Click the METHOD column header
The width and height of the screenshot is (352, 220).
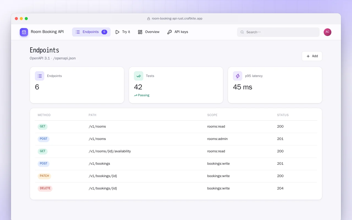pos(44,115)
